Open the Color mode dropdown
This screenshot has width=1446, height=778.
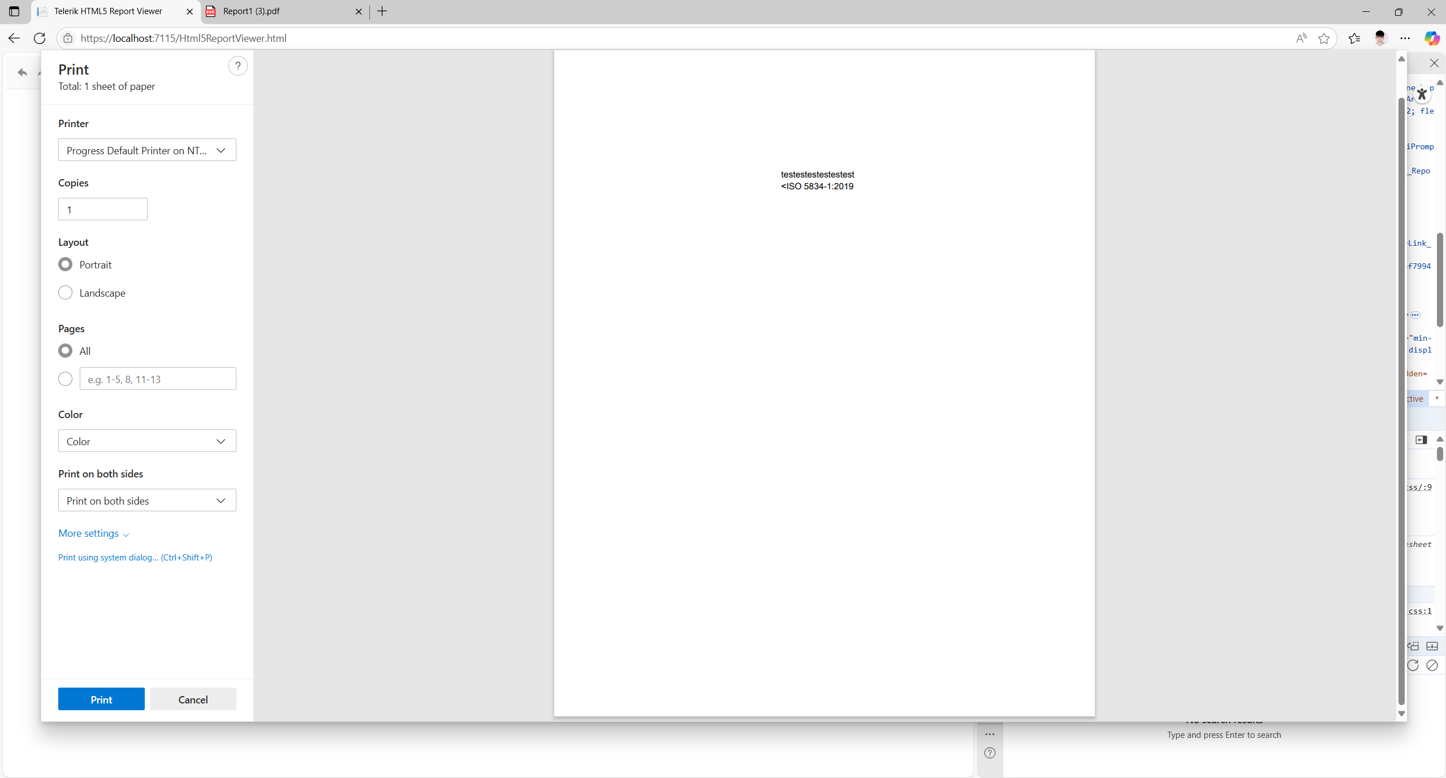coord(147,441)
